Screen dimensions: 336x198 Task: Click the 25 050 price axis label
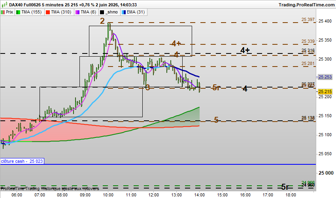pos(325,154)
